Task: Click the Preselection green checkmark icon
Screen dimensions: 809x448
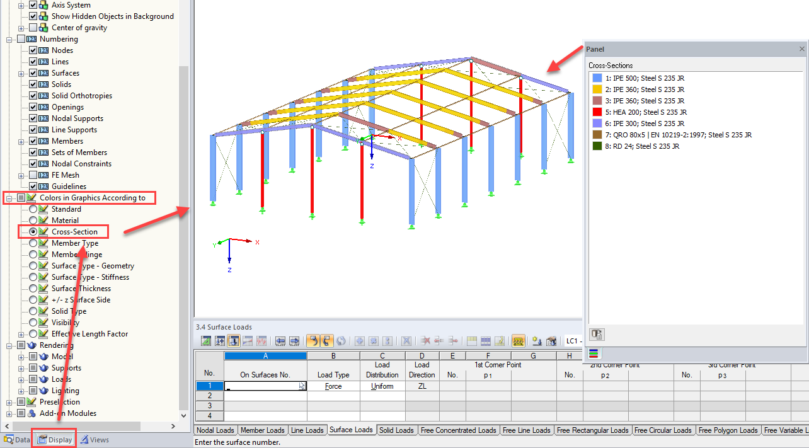Action: [x=32, y=402]
